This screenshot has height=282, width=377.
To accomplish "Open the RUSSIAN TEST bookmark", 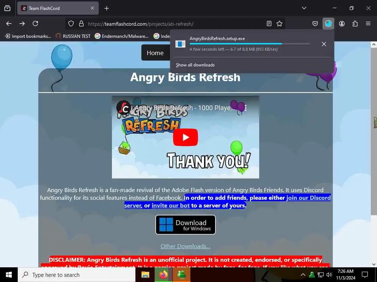I will point(73,36).
